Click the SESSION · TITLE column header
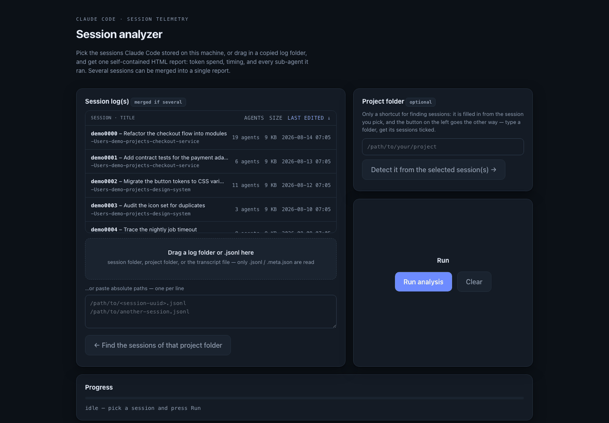 113,118
